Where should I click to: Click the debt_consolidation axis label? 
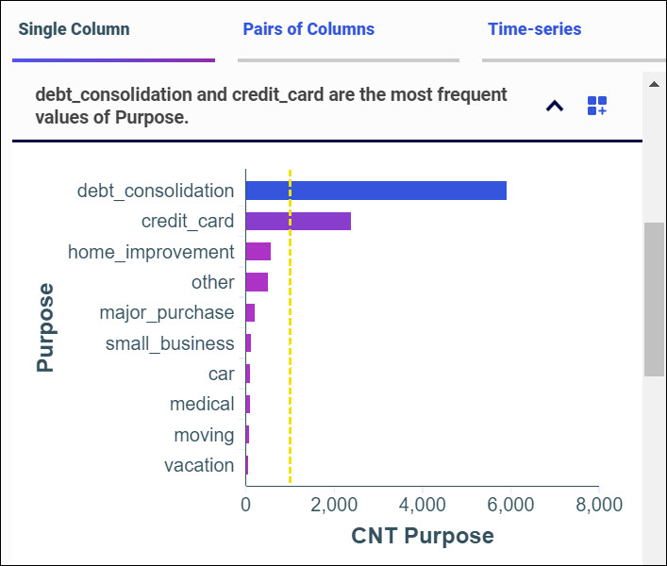coord(156,191)
